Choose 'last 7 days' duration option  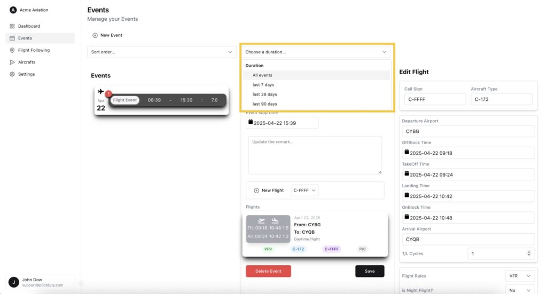(263, 85)
